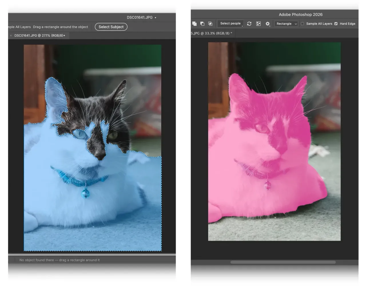Click Intersect with selection icon in right window
The image size is (366, 286).
(x=210, y=24)
